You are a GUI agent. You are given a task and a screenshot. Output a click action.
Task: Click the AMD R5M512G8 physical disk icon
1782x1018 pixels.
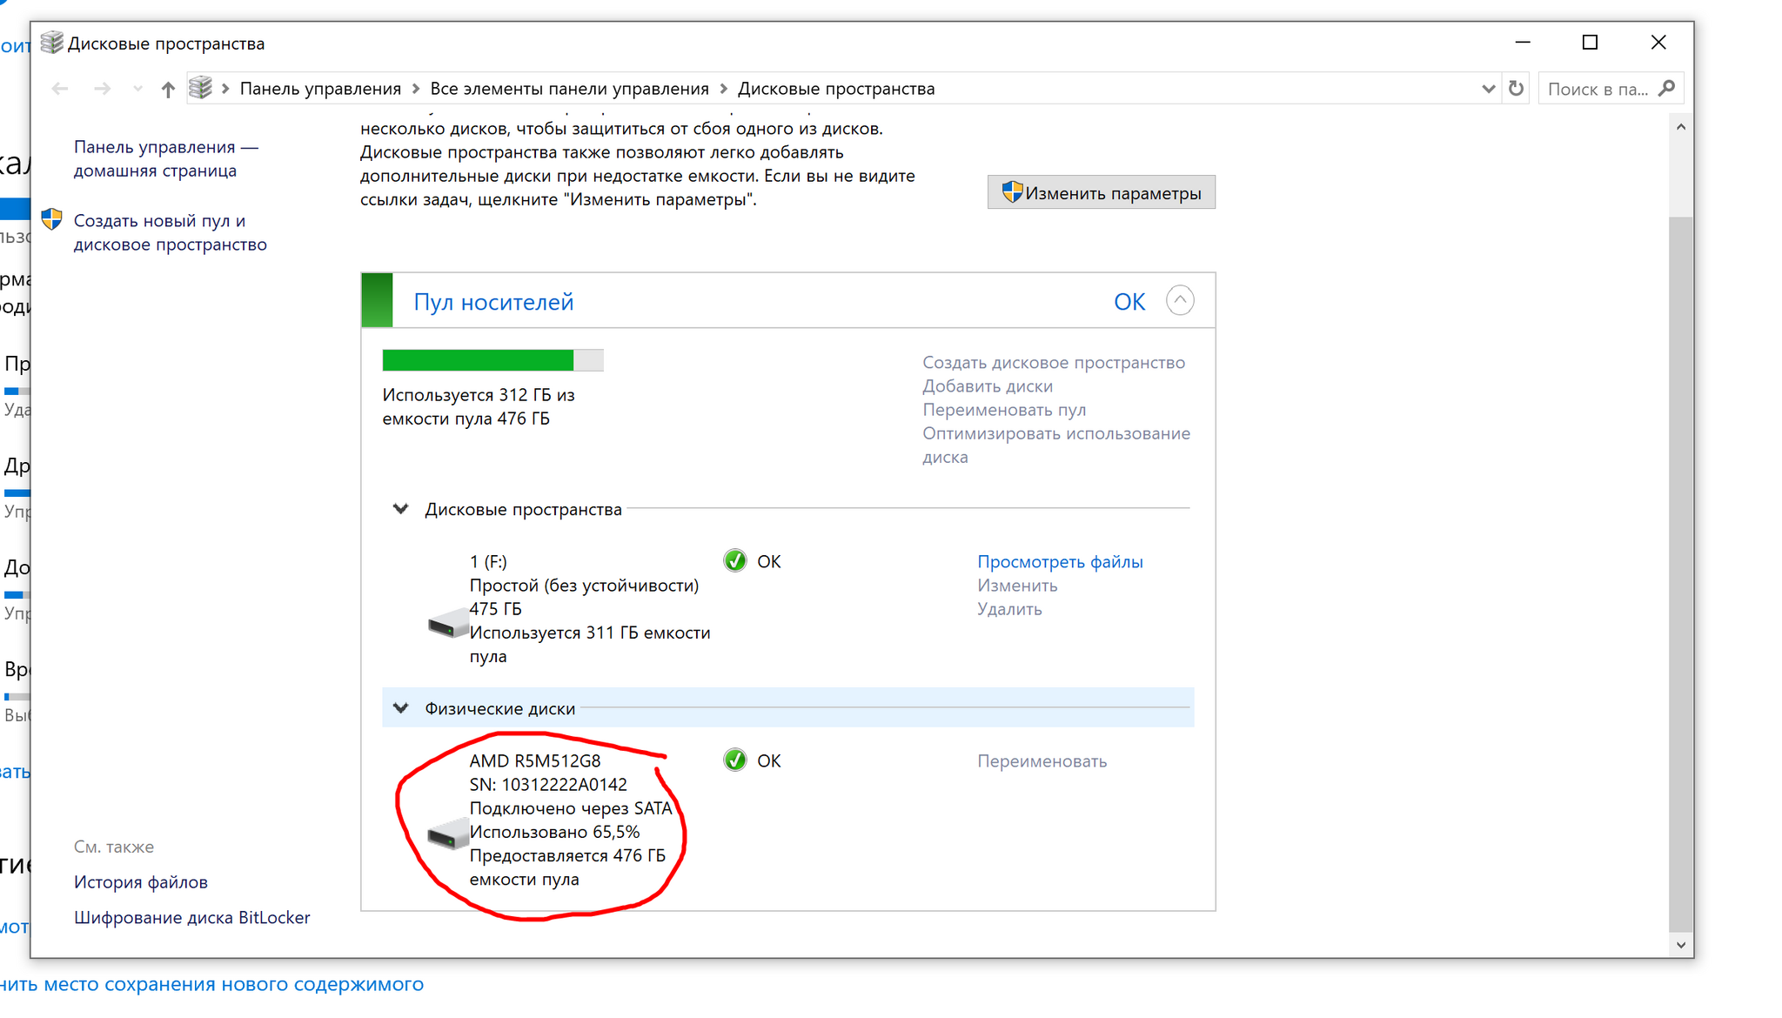click(448, 835)
